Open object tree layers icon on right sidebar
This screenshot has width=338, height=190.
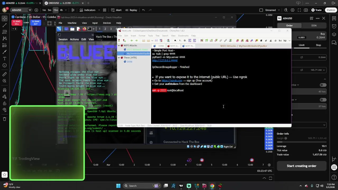334,35
